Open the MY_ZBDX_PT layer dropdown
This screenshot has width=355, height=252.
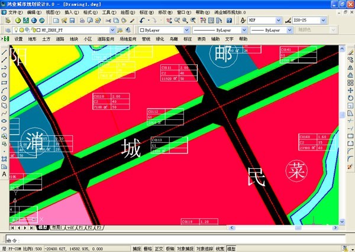pos(112,30)
